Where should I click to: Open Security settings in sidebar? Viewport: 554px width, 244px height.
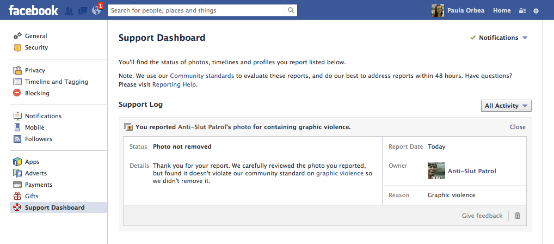point(36,47)
